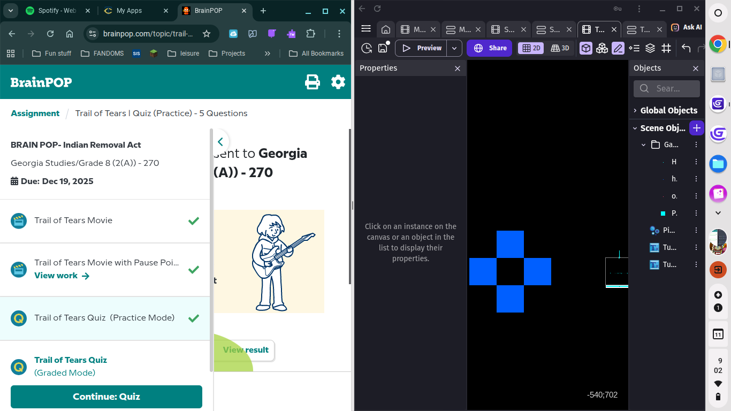Viewport: 731px width, 411px height.
Task: Open dropdown arrow next to Preview
Action: tap(454, 48)
